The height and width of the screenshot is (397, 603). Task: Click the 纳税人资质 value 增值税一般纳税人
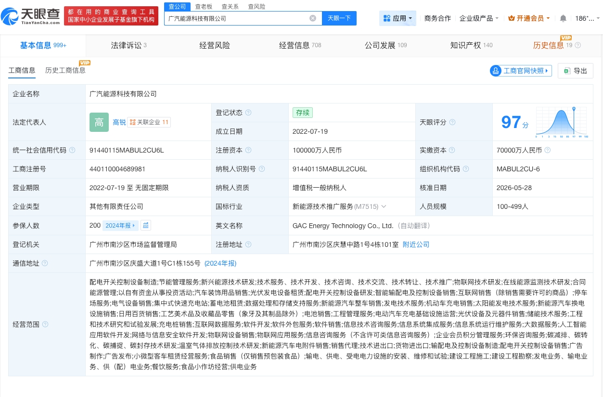pos(320,188)
